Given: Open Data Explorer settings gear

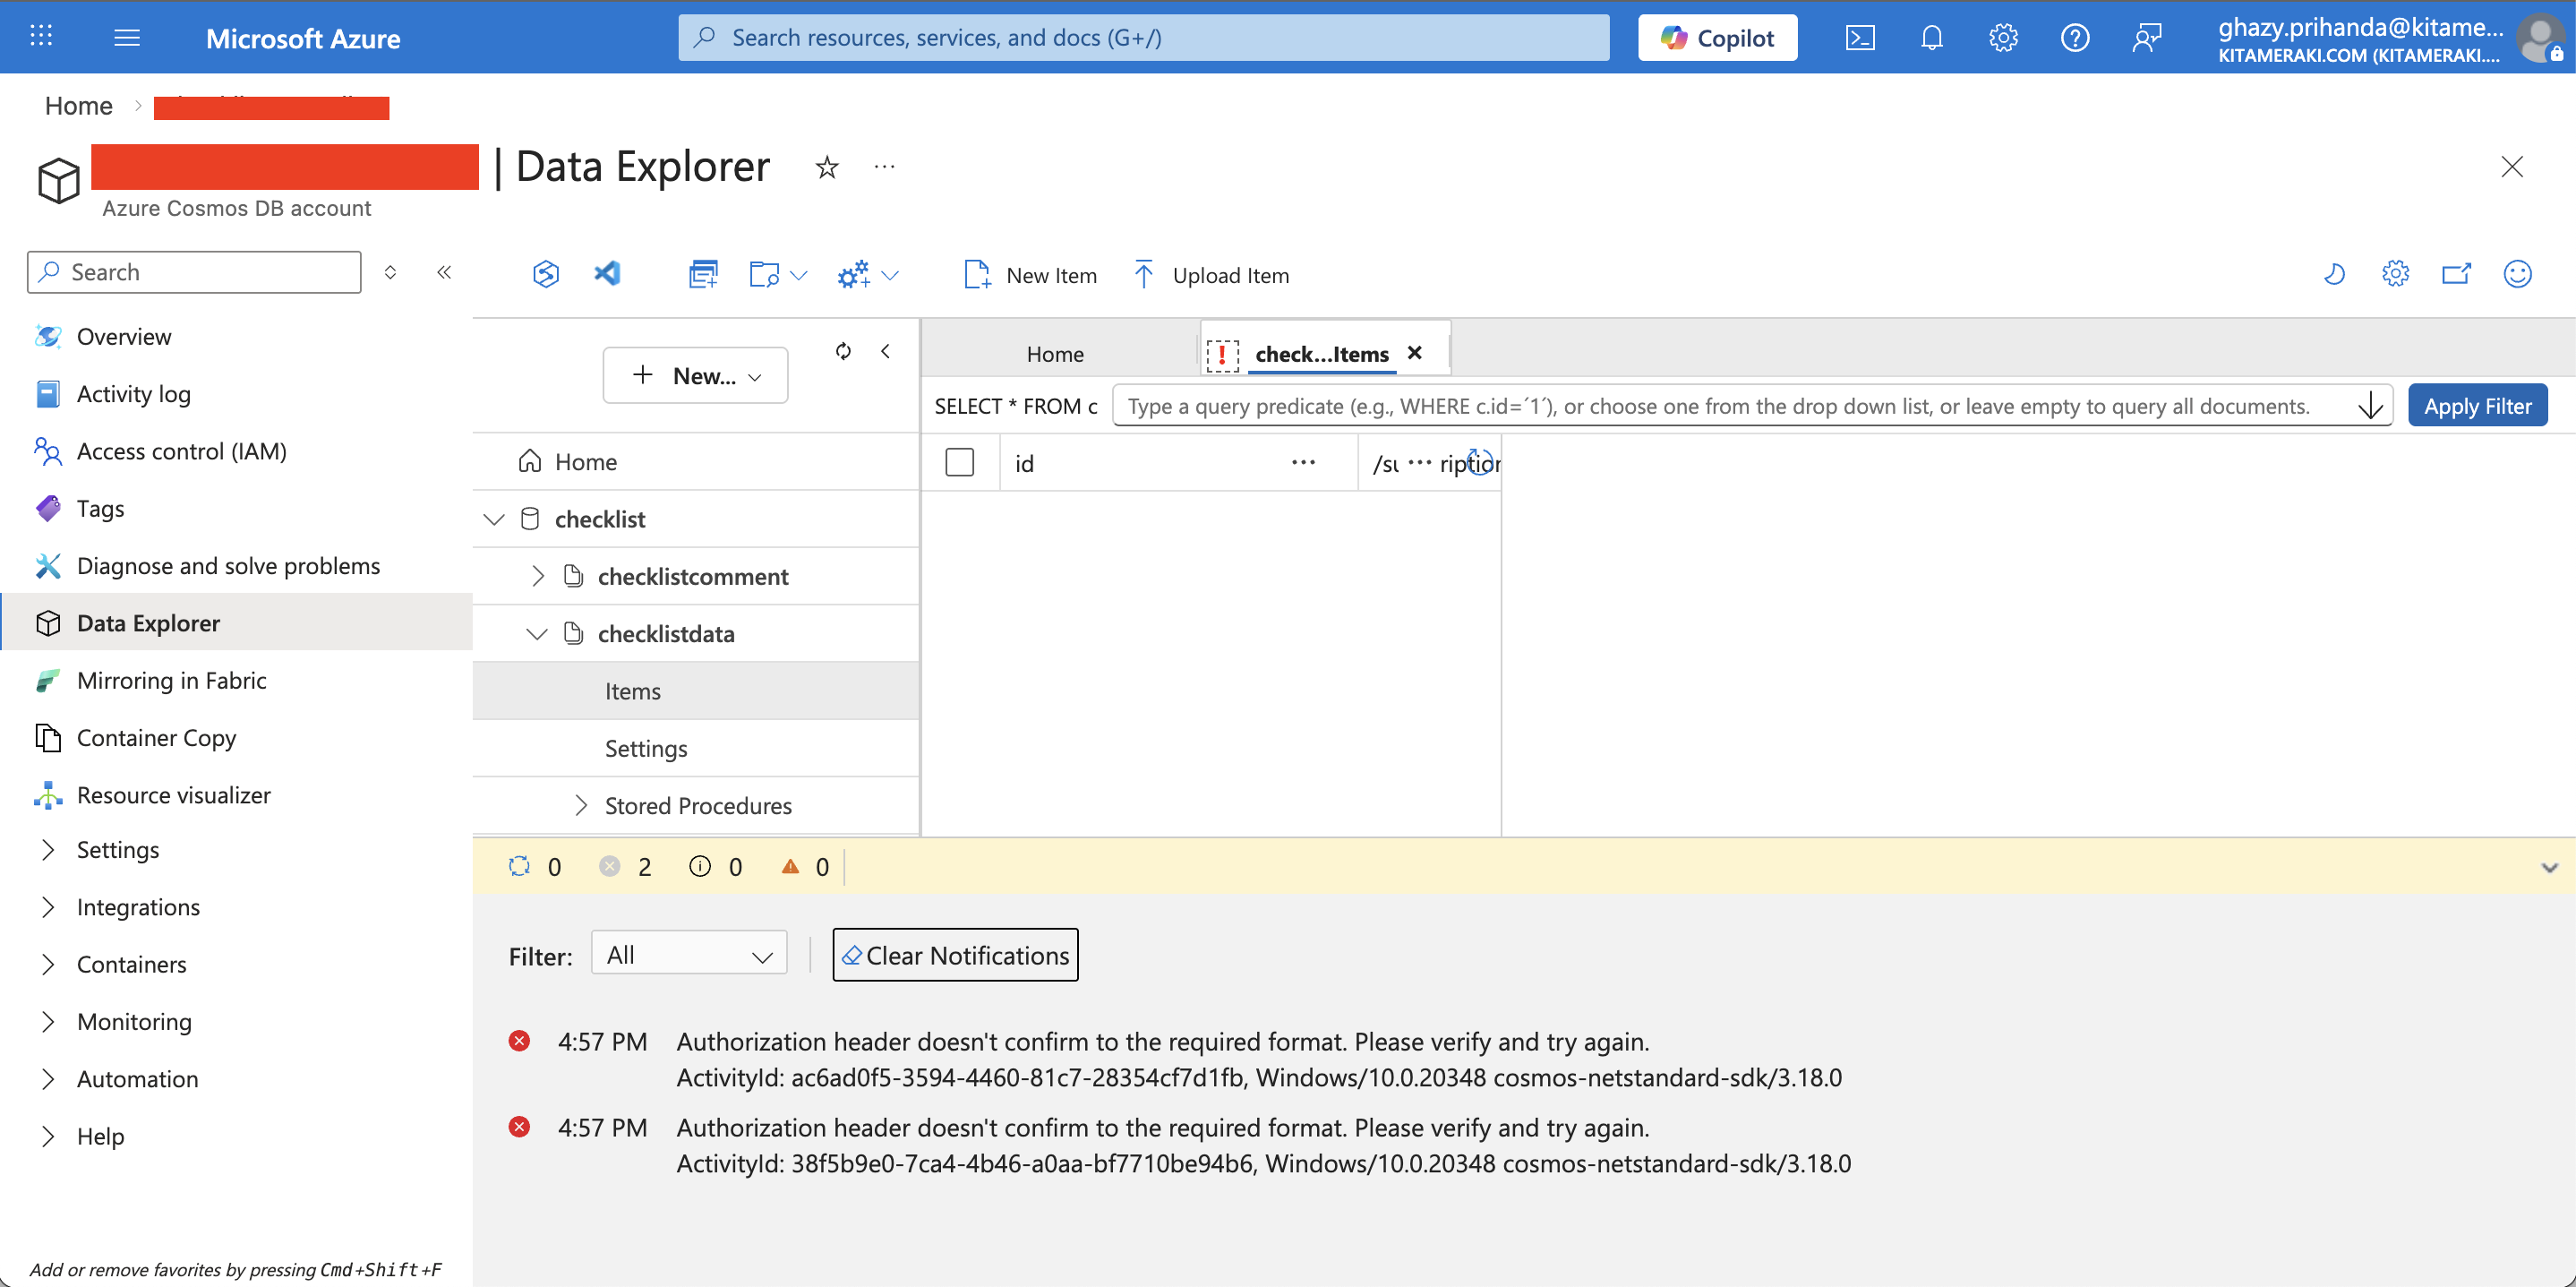Looking at the screenshot, I should pyautogui.click(x=2394, y=273).
